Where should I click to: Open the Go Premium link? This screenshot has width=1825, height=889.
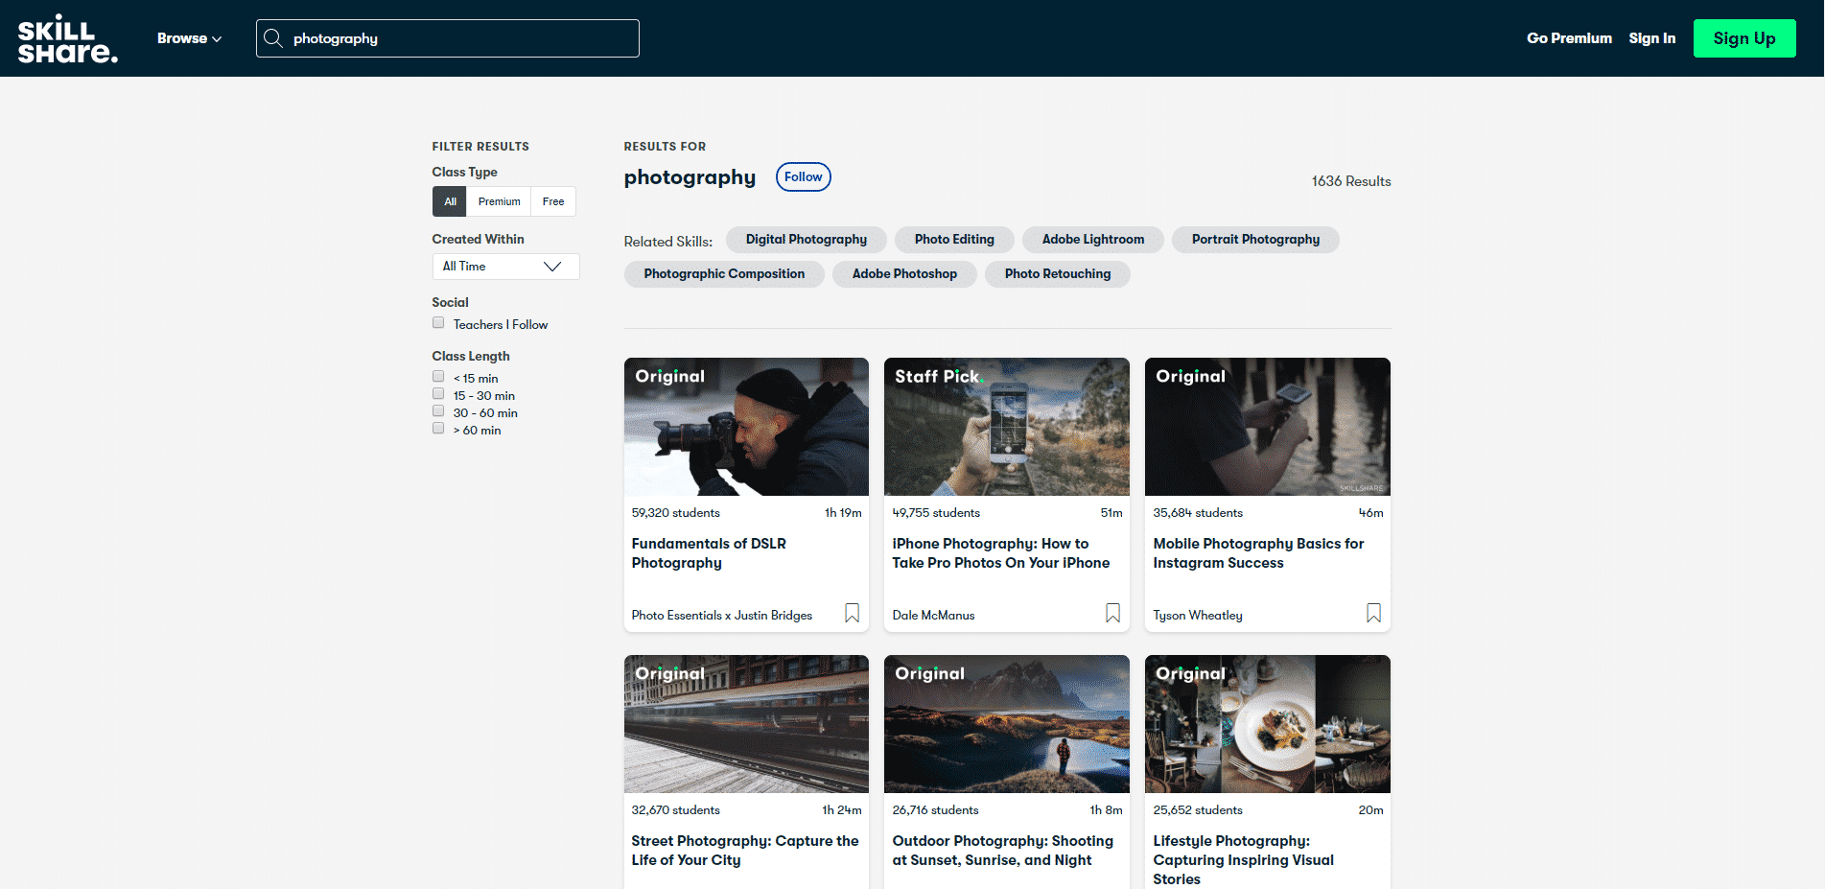click(1569, 38)
